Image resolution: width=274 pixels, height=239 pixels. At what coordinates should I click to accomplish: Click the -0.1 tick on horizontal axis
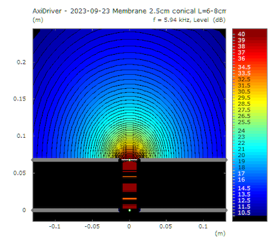click(x=55, y=227)
